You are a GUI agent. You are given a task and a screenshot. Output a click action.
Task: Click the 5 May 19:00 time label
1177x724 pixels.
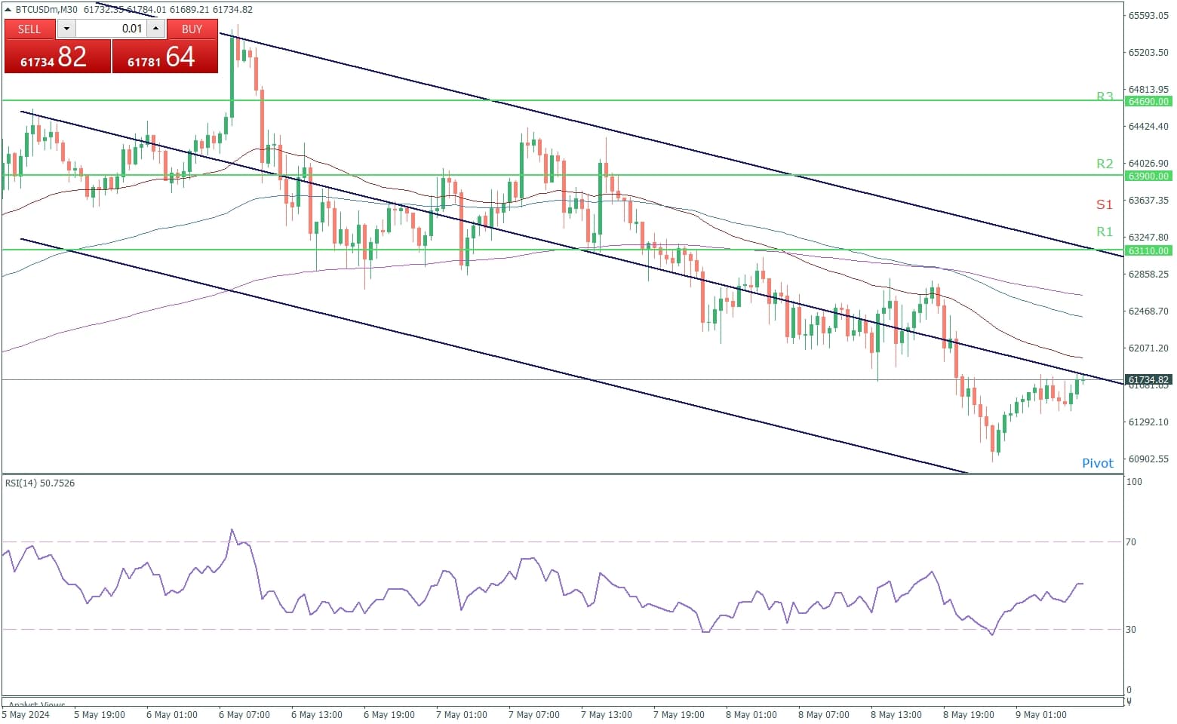point(100,714)
